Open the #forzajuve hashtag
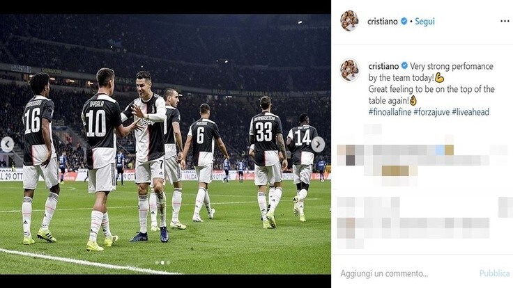The image size is (513, 288). 431,112
